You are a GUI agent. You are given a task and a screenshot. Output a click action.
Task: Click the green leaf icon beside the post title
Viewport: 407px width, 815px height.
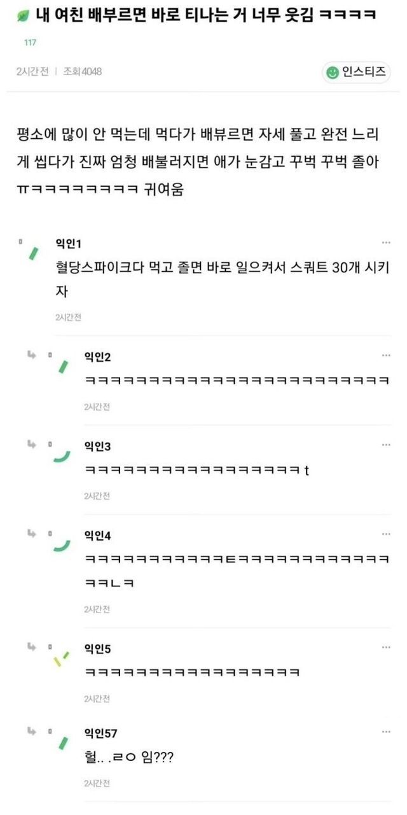point(24,15)
